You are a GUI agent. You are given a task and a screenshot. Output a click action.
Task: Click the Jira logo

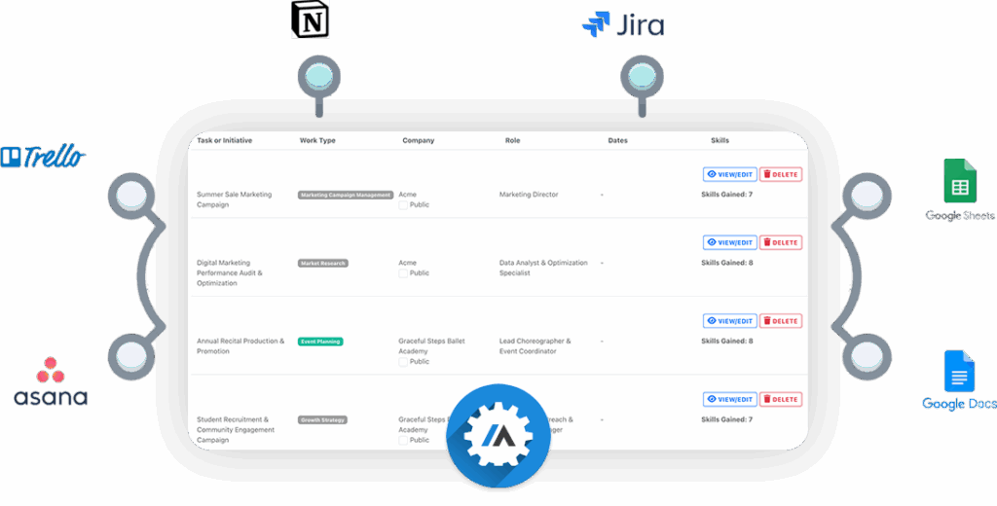click(x=623, y=23)
